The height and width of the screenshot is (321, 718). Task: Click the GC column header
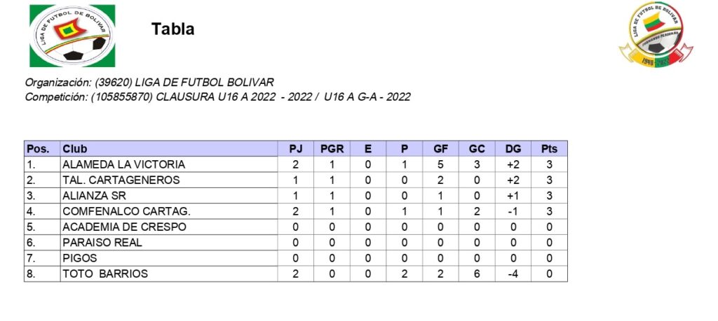tap(477, 149)
